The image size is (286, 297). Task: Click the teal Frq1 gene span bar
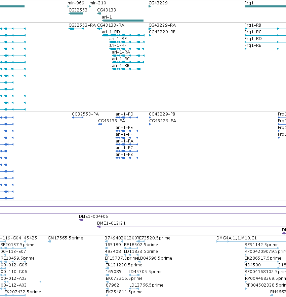[x=265, y=6]
